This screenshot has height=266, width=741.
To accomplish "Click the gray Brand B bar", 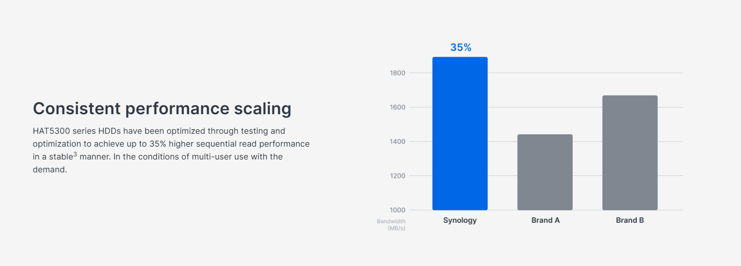I will [x=630, y=153].
